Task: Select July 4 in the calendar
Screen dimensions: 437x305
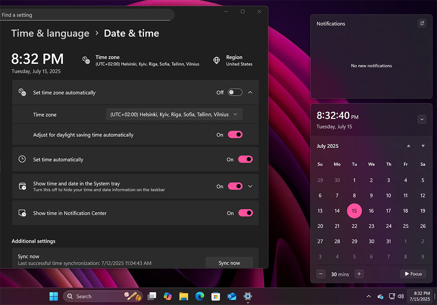Action: (406, 180)
